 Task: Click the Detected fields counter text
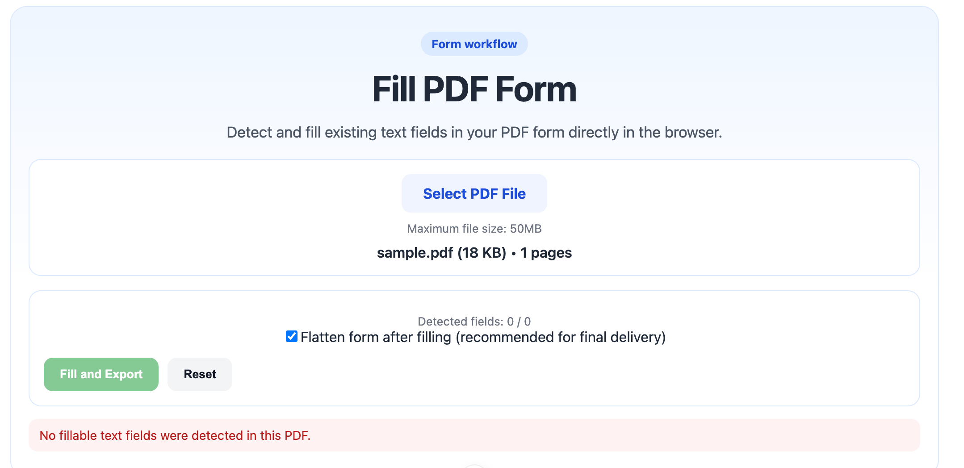pos(474,321)
